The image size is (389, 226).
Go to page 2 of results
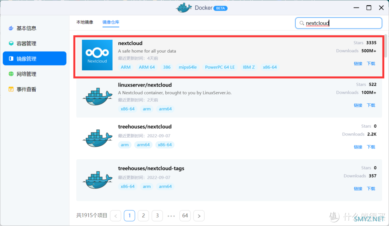[143, 216]
